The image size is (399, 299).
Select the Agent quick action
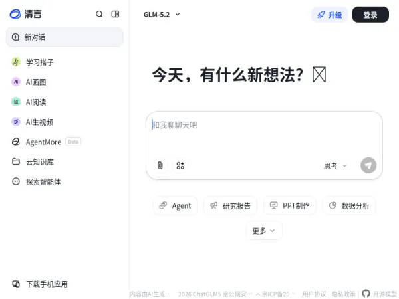(175, 205)
